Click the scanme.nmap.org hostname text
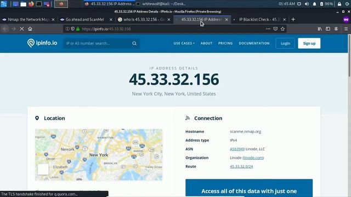Viewport: 351px width, 197px height. pyautogui.click(x=245, y=131)
